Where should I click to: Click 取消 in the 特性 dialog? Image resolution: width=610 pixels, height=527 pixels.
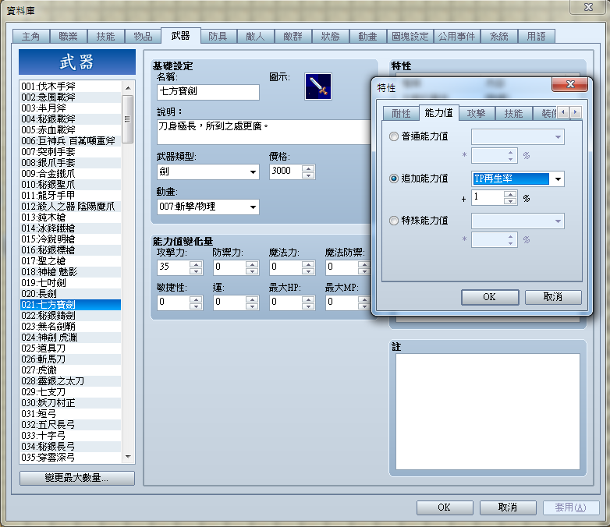553,297
